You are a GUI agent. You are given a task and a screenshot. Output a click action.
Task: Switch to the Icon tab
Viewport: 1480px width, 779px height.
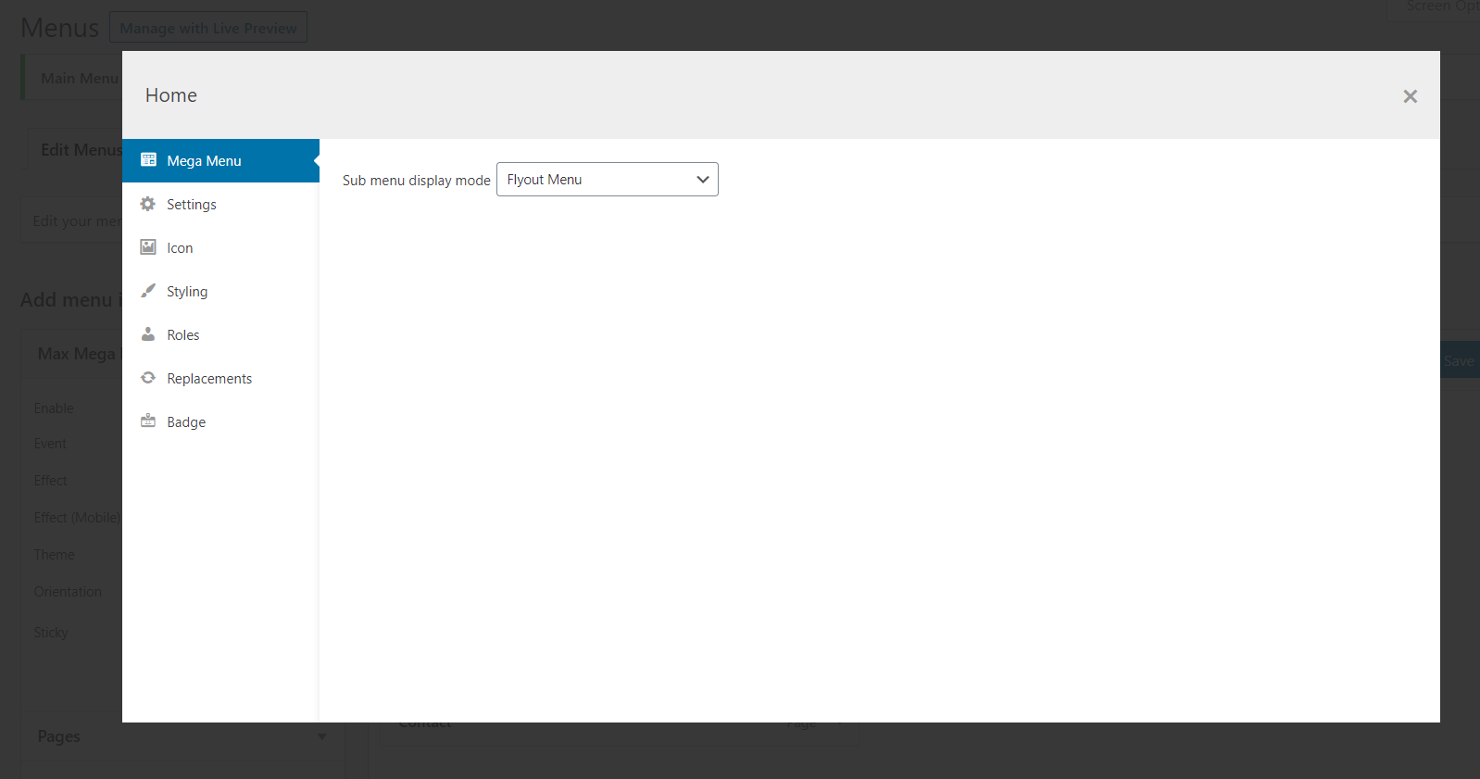pyautogui.click(x=220, y=248)
